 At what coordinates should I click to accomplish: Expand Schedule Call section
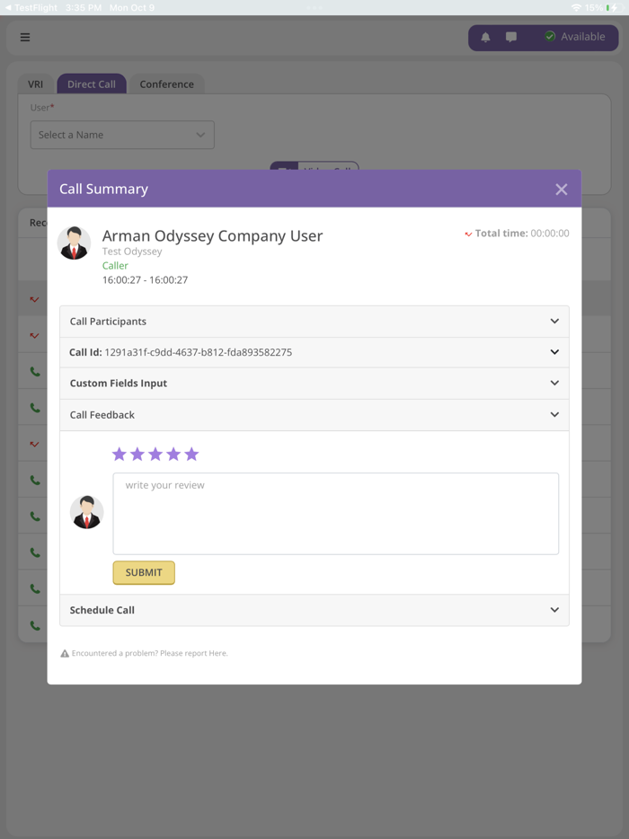314,610
